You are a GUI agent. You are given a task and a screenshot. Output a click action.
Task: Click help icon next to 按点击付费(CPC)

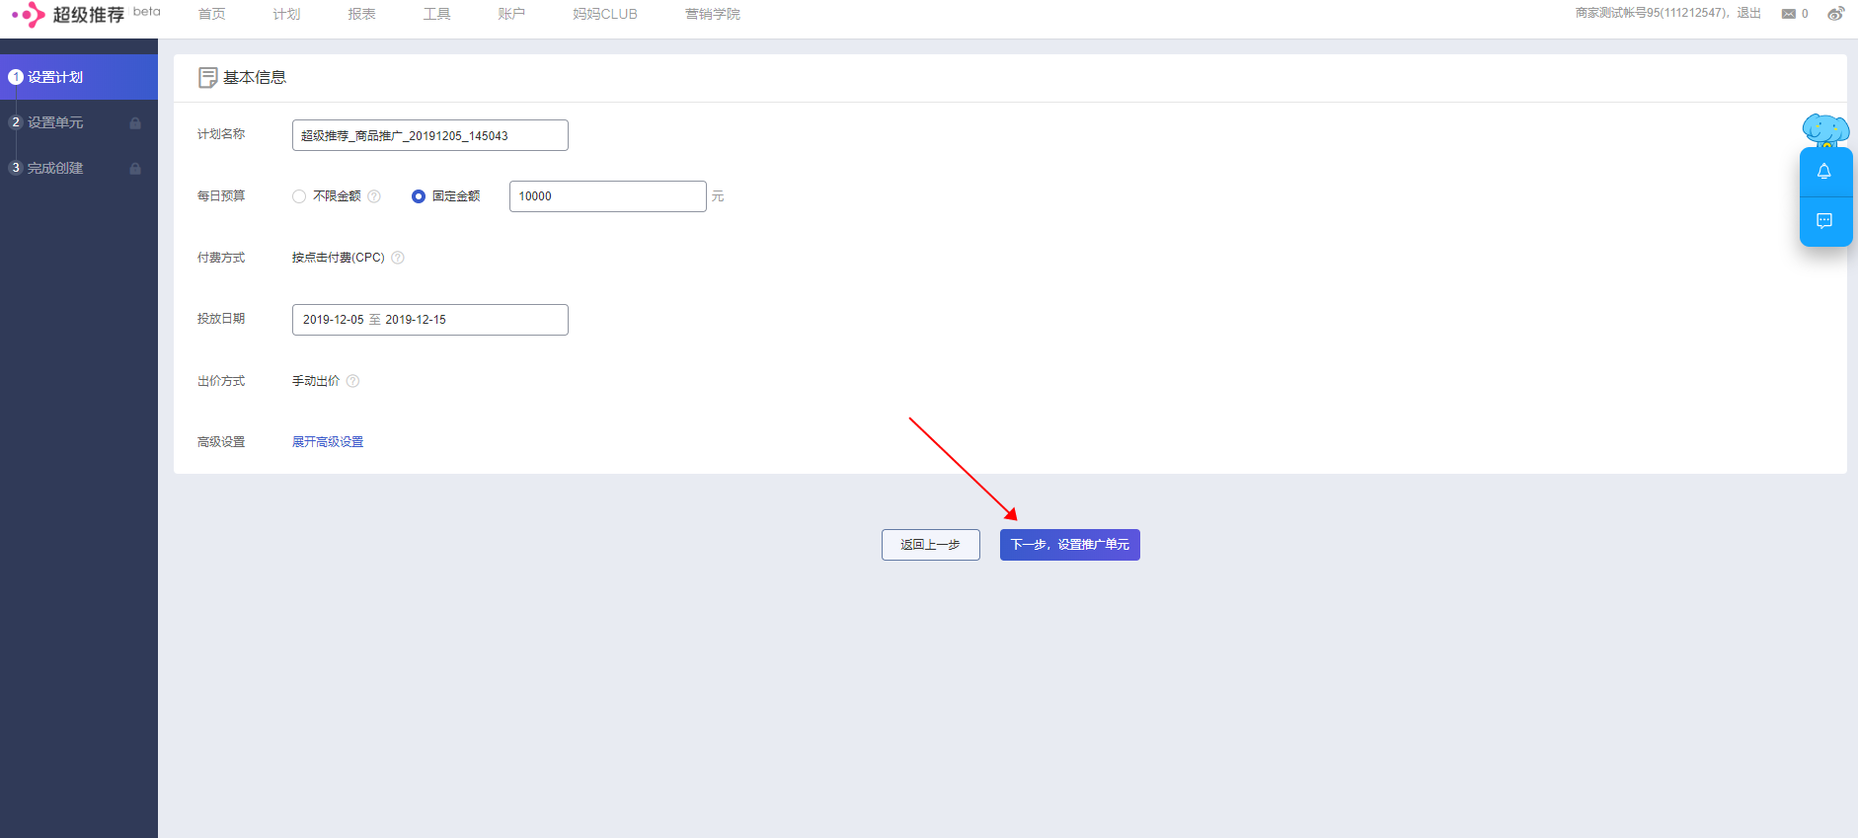[x=398, y=258]
